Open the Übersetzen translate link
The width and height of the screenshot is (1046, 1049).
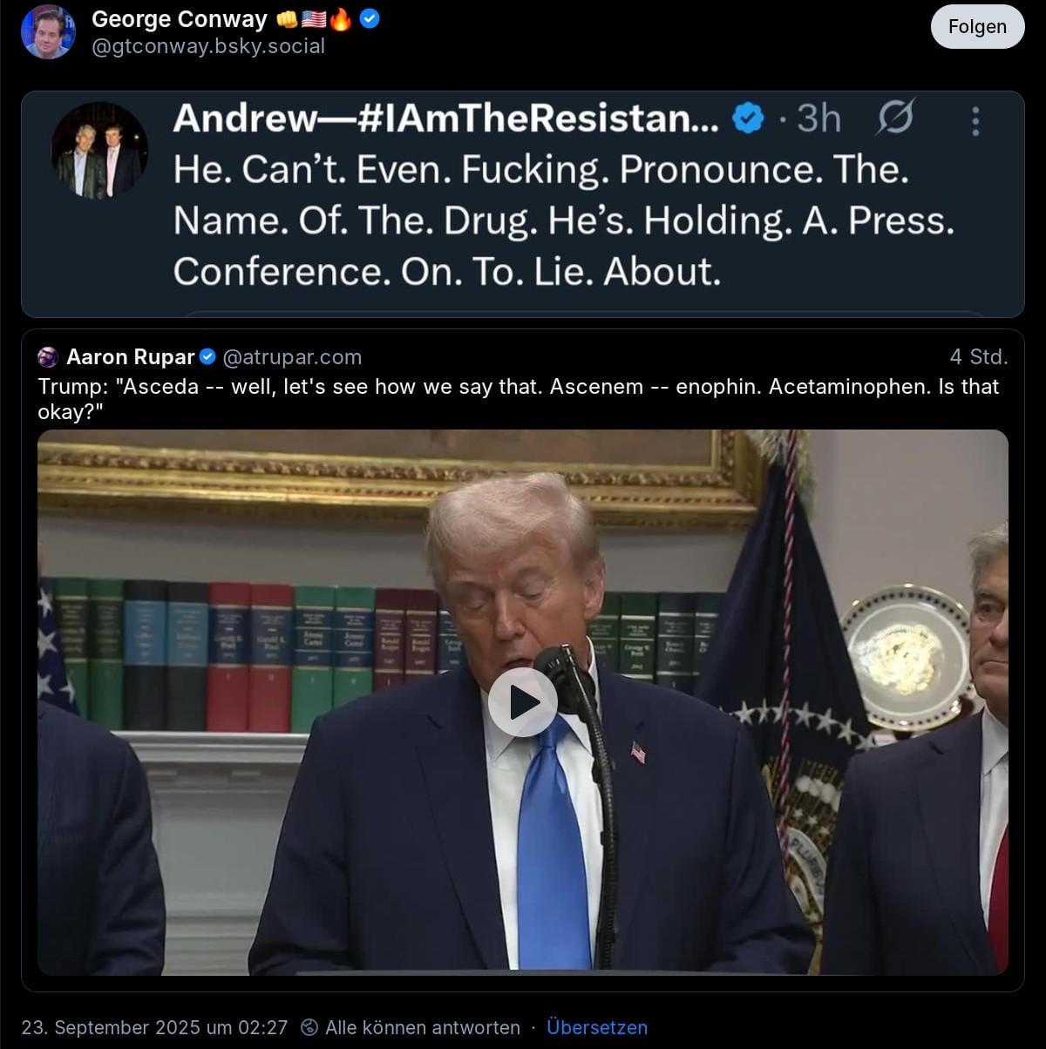tap(597, 1027)
